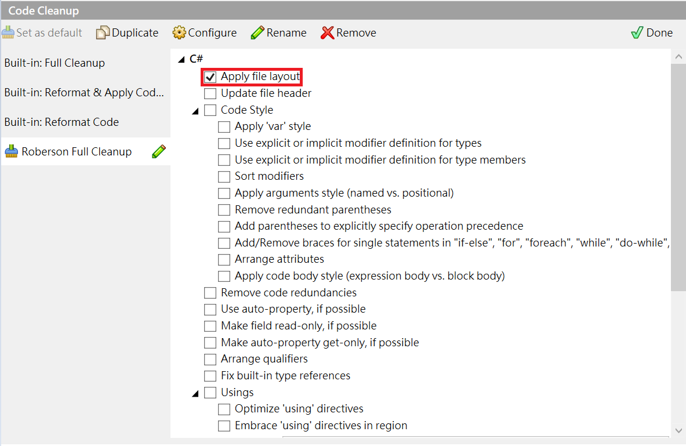Enable Optimize 'using' directives checkbox
Image resolution: width=686 pixels, height=446 pixels.
224,409
